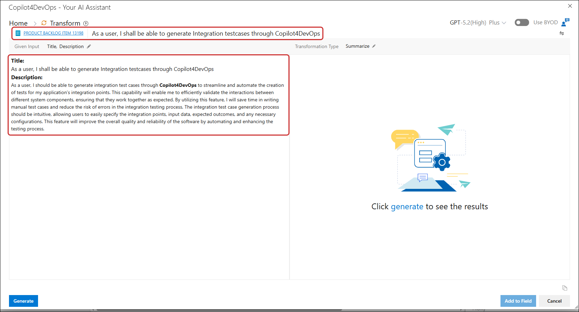Copy results with the copy icon
The image size is (579, 312).
coord(565,288)
